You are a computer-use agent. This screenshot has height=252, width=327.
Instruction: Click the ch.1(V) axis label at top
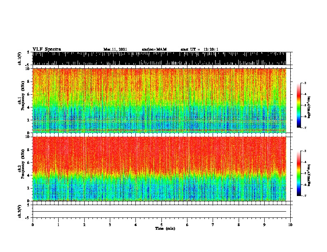(x=20, y=58)
